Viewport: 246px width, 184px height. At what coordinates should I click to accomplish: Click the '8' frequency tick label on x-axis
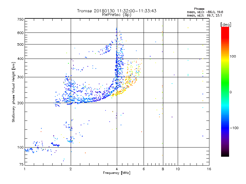click(163, 169)
